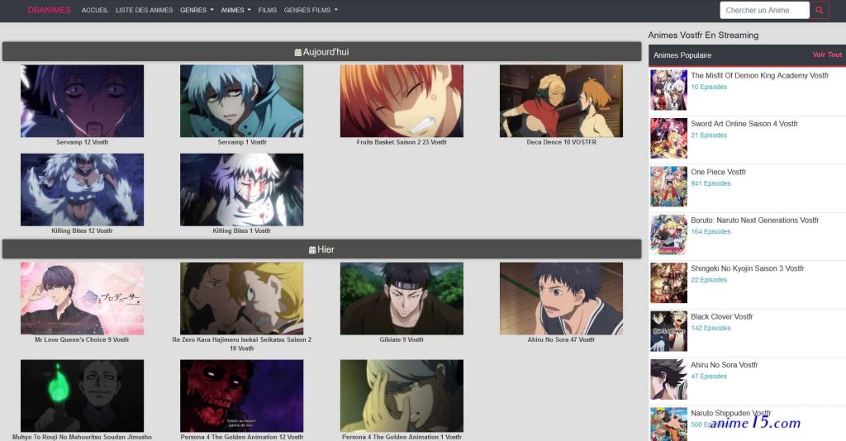The height and width of the screenshot is (441, 846).
Task: Click 10 Episodes under Misfit Of Demon King
Action: pyautogui.click(x=709, y=87)
